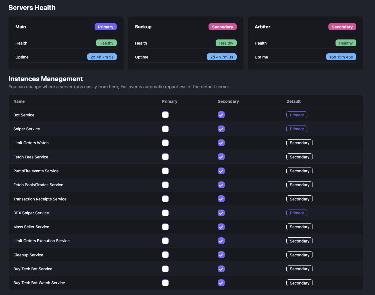Click Backup uptime value 2d 4h 7m 3s
The height and width of the screenshot is (295, 375).
coord(222,57)
